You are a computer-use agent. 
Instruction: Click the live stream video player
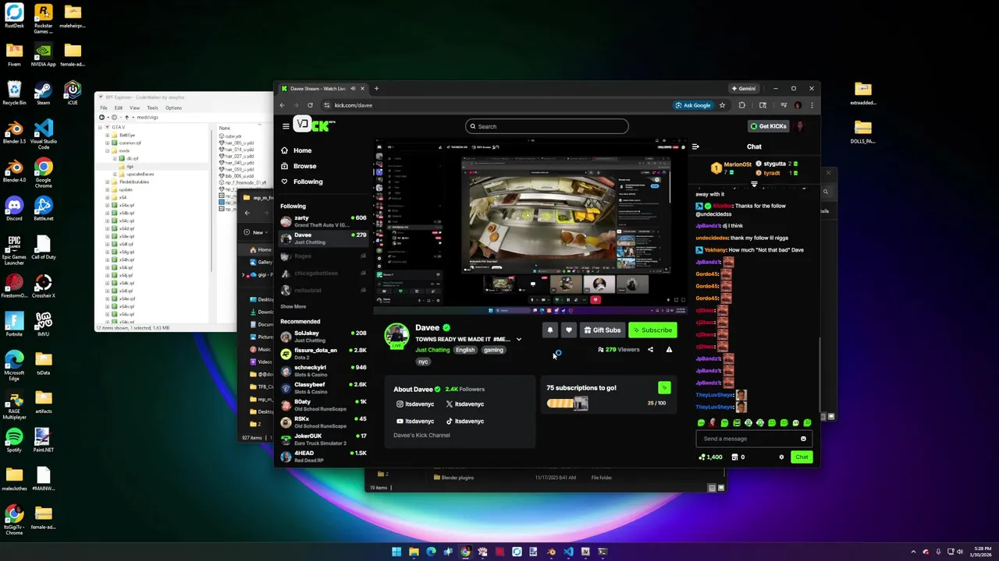click(531, 227)
